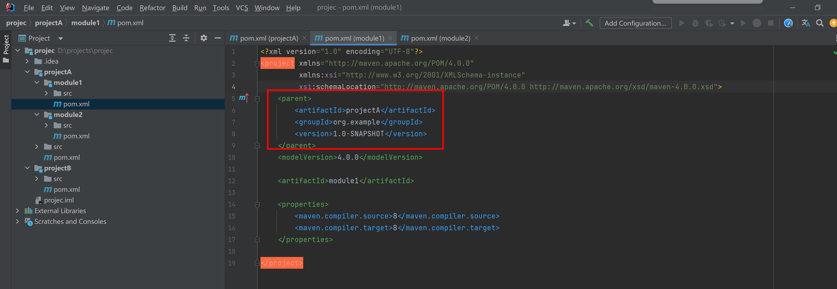Click the Translate icon in toolbar
Viewport: 837px width, 289px height.
[805, 23]
